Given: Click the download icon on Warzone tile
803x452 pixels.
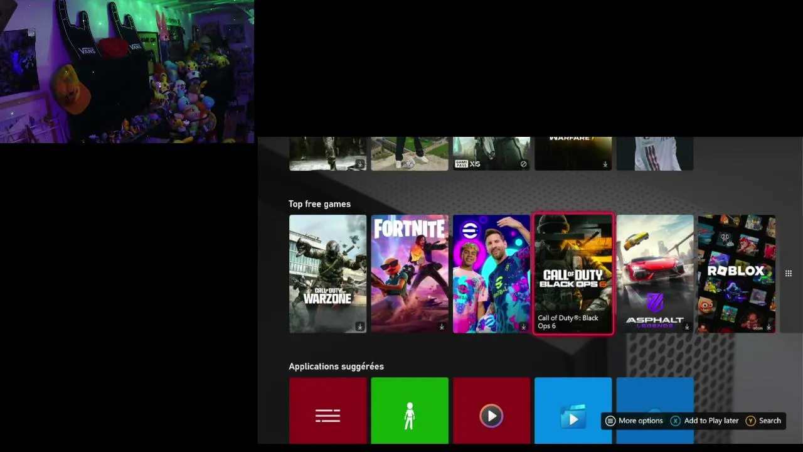Looking at the screenshot, I should tap(360, 326).
